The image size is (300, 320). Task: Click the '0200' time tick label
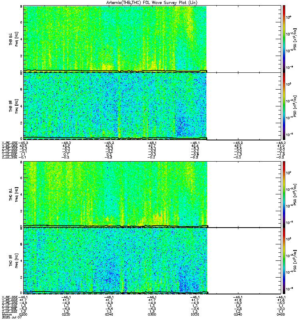point(23,314)
